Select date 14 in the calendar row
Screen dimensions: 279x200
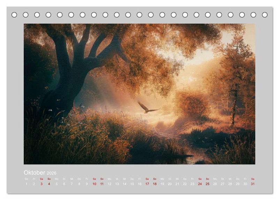[x=125, y=184]
